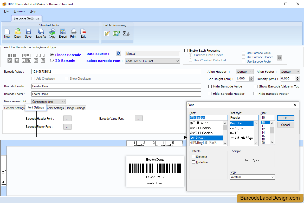Open Barcode Header Font browse button

67,119
